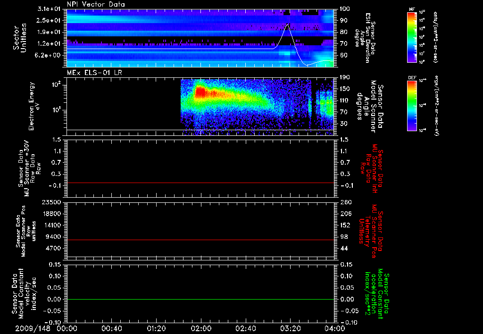The image size is (483, 334).
Task: Click the "1.2e+01" Sector axis tick label
Action: coord(49,44)
